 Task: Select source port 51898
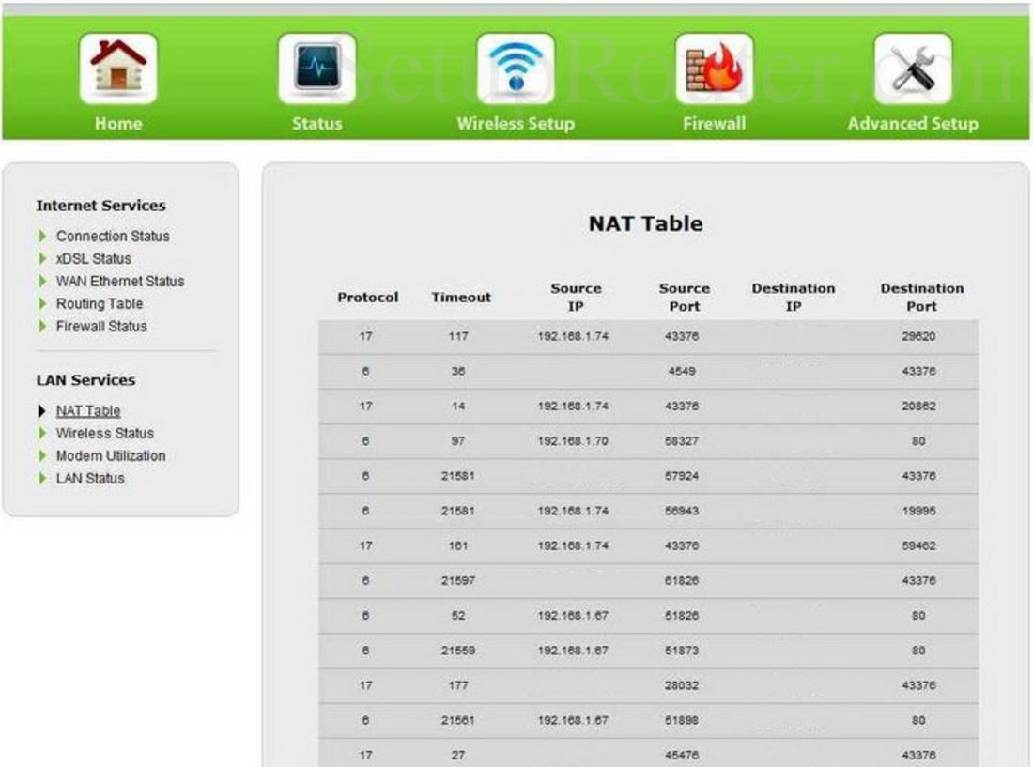click(x=681, y=720)
